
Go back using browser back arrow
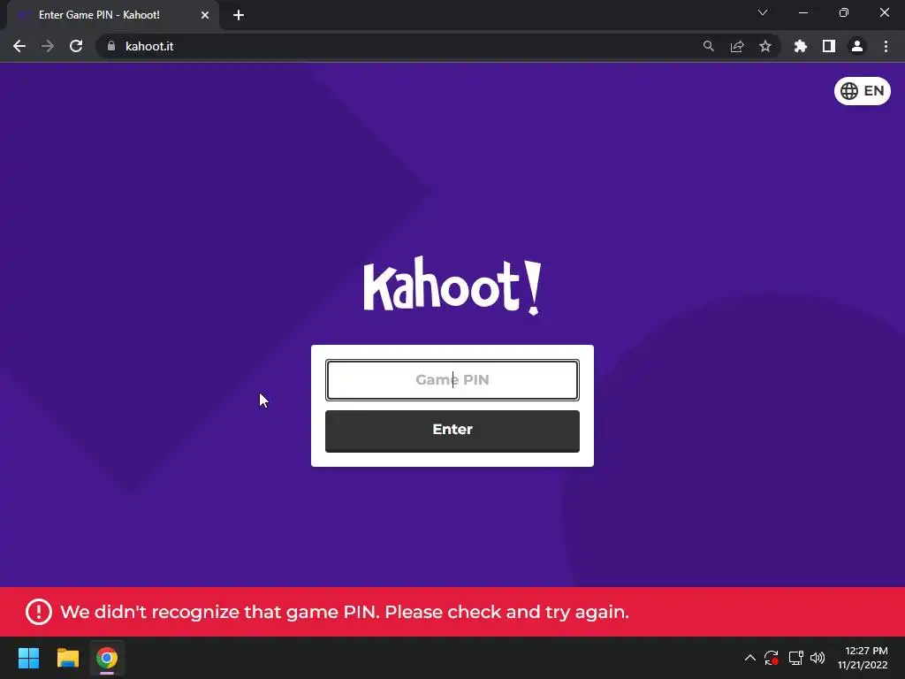(19, 46)
